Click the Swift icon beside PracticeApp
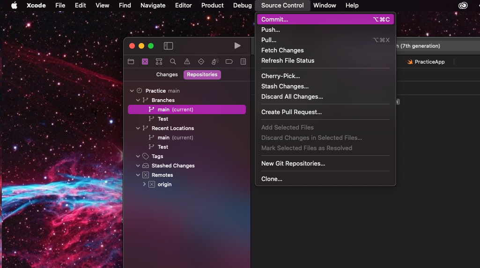This screenshot has width=480, height=268. coord(410,62)
